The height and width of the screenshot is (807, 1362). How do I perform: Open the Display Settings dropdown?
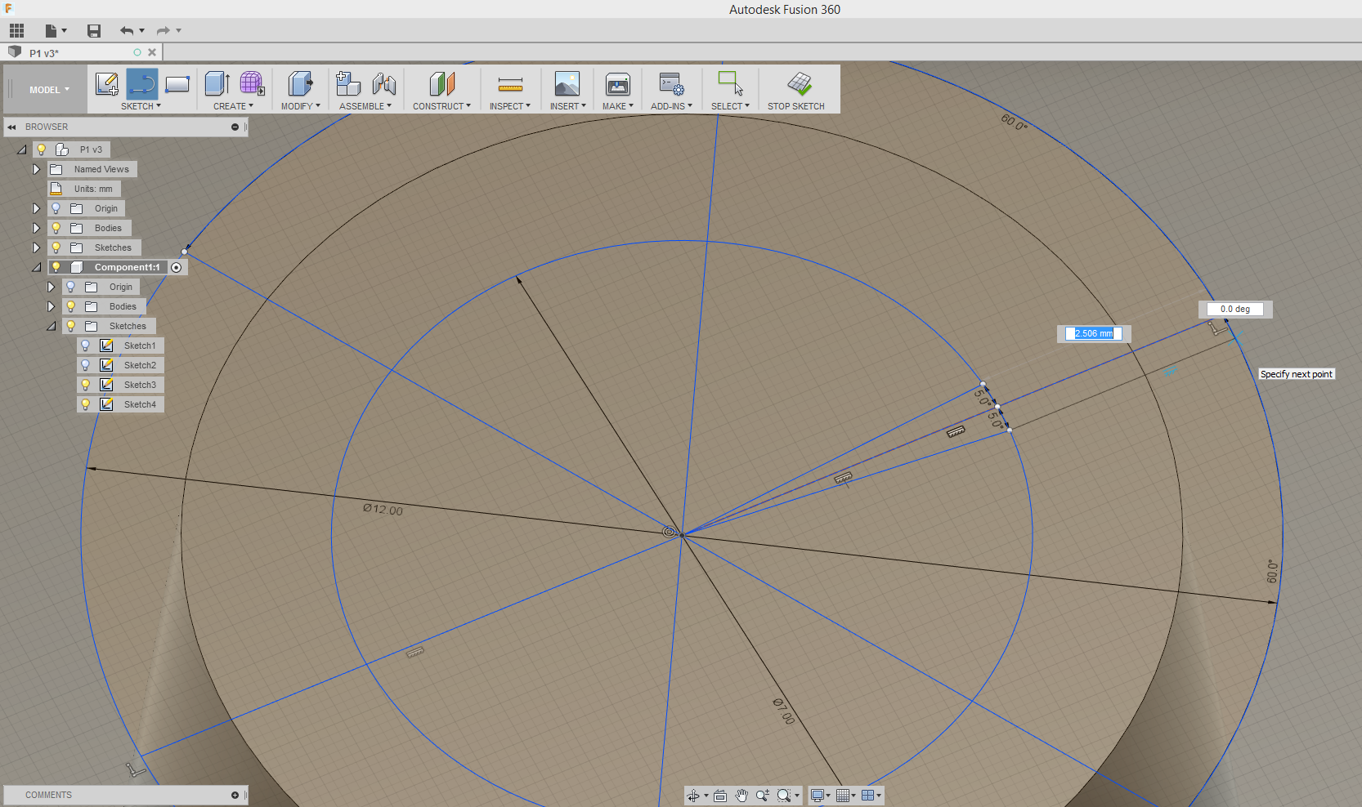point(820,796)
